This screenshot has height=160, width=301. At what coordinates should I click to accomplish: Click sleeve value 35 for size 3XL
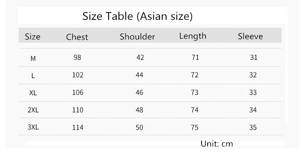(x=253, y=128)
